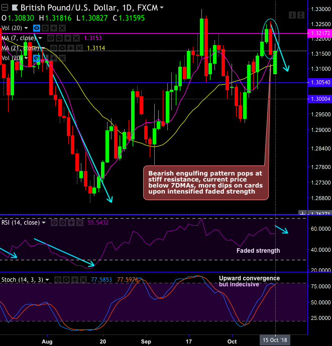
Task: Click plus icon on the lower Vol (20) row
Action: 54,58
